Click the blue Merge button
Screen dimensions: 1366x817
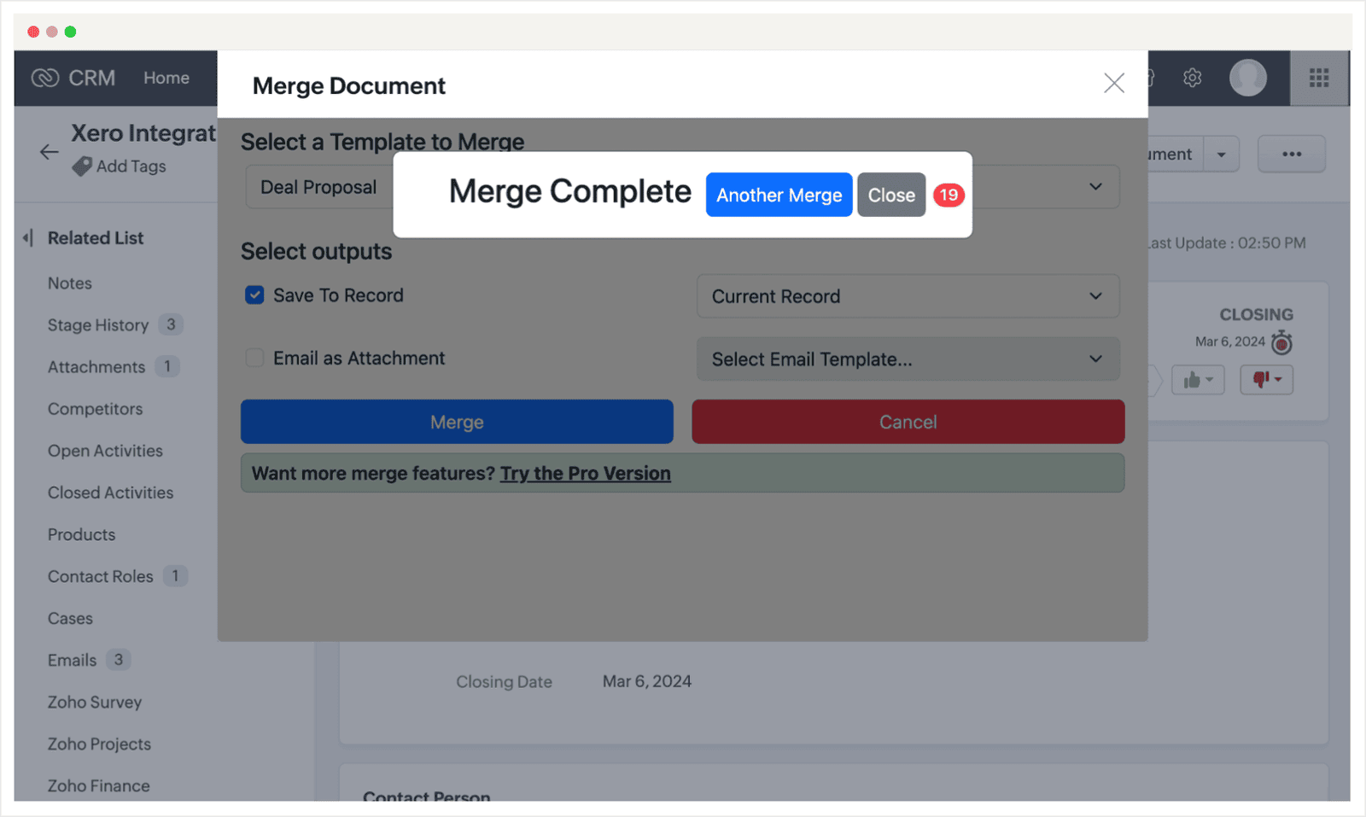pyautogui.click(x=457, y=422)
